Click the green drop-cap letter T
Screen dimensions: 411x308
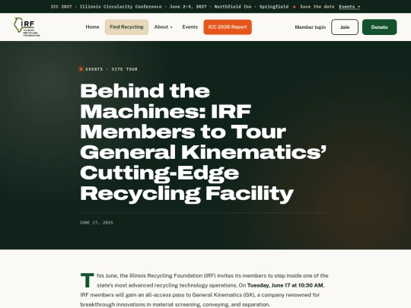pyautogui.click(x=87, y=280)
